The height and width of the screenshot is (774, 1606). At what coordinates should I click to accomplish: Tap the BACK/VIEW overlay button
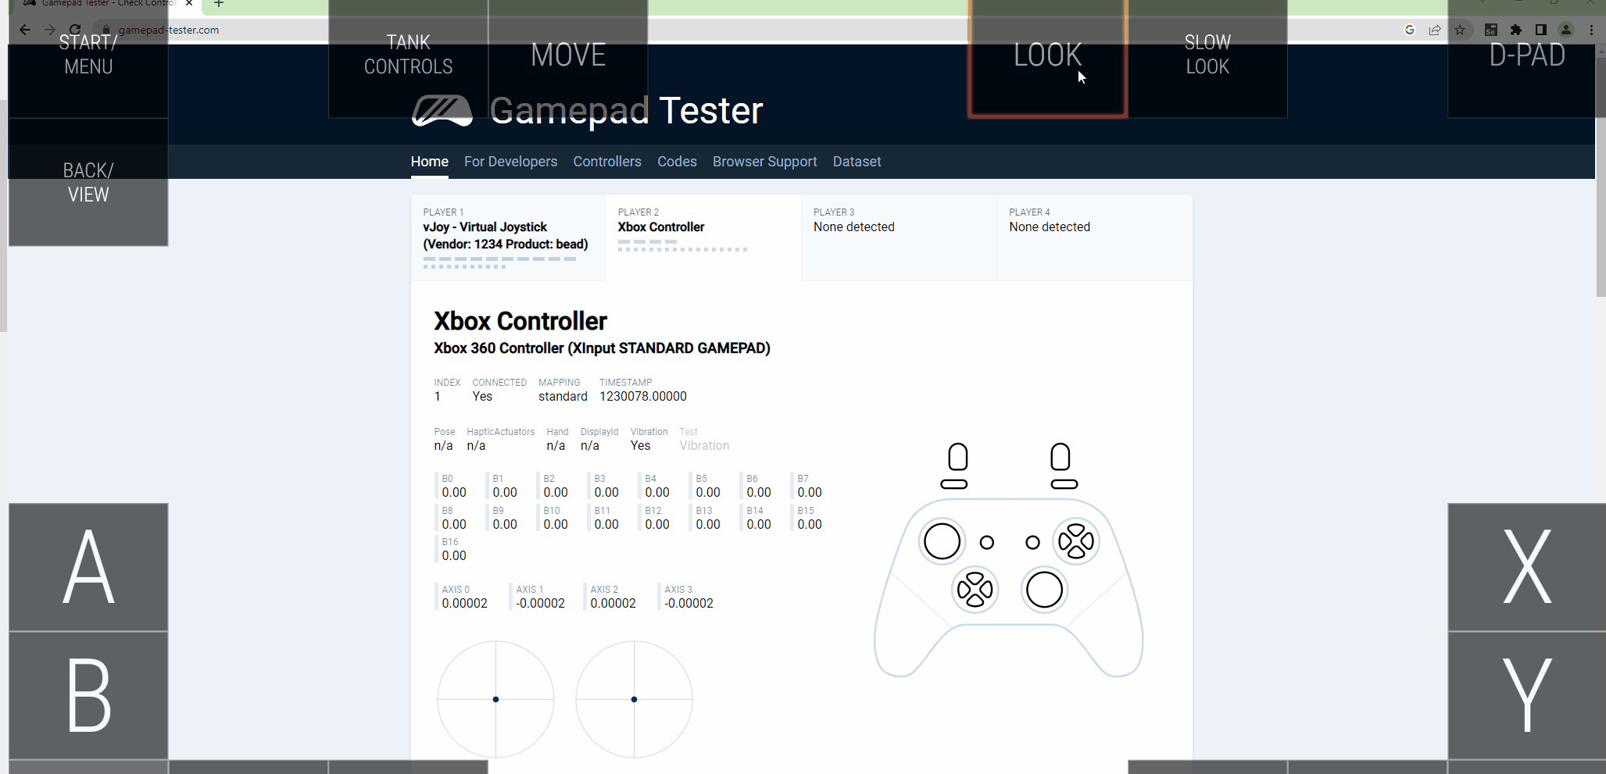point(88,182)
